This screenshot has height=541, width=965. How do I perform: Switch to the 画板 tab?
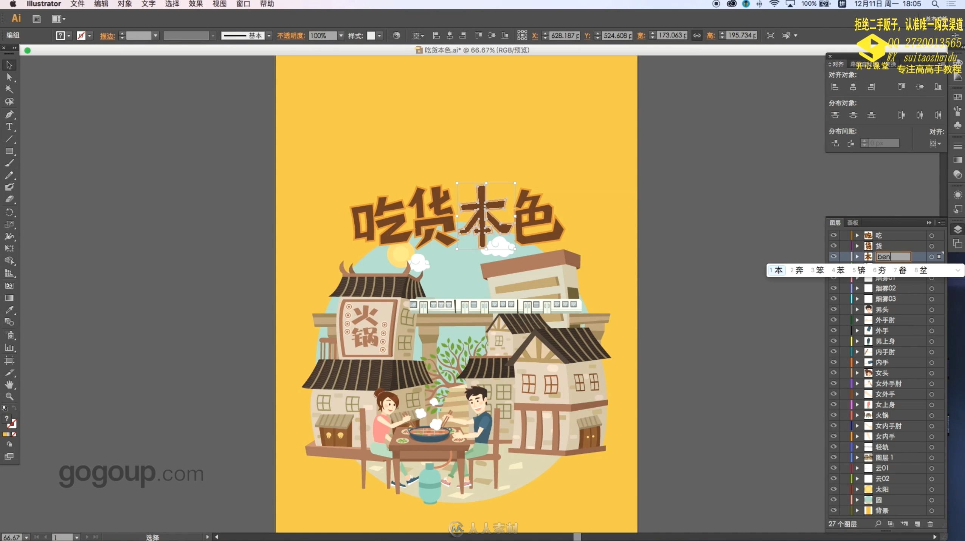[853, 223]
